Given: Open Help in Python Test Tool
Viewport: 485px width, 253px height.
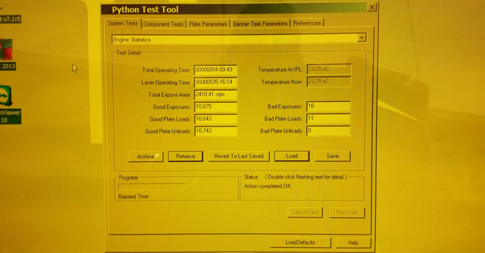Looking at the screenshot, I should [x=353, y=243].
